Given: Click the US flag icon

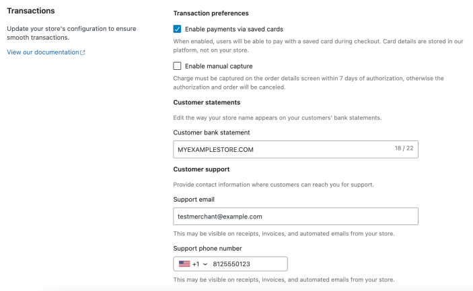Looking at the screenshot, I should tap(184, 264).
